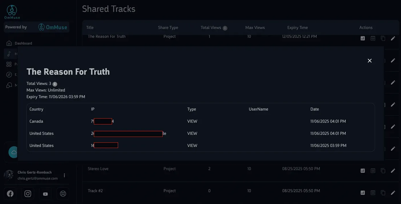Copy share link for Track #2
This screenshot has height=204, width=401.
coord(383,193)
